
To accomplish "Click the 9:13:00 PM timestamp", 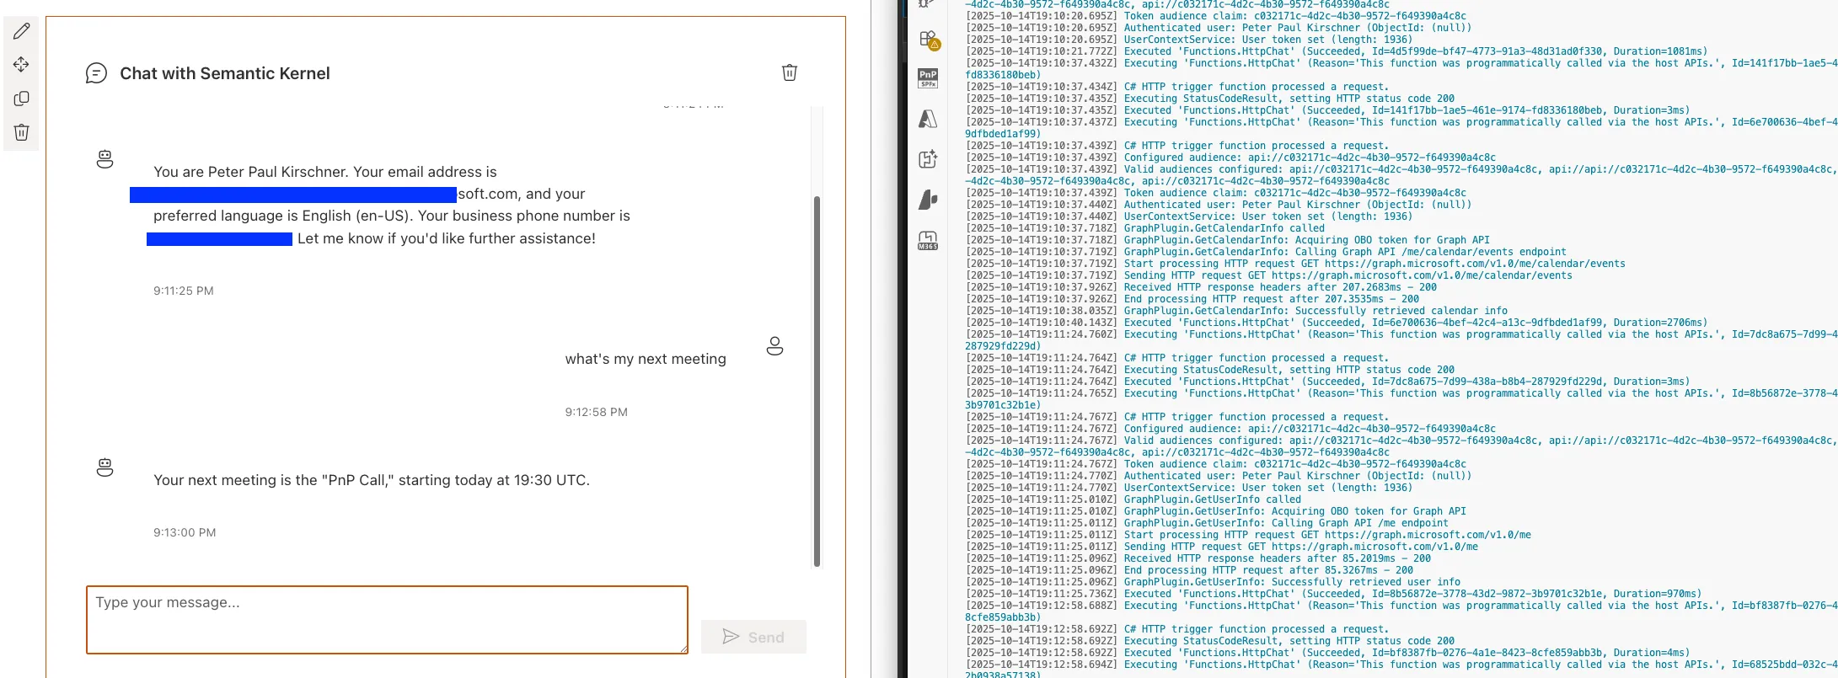I will (185, 532).
